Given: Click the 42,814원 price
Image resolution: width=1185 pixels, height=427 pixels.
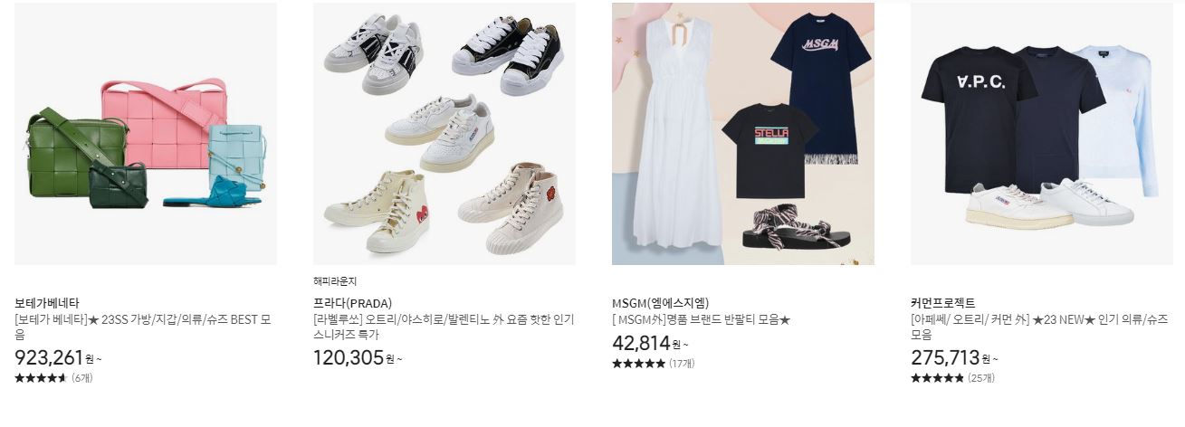Looking at the screenshot, I should (x=650, y=344).
